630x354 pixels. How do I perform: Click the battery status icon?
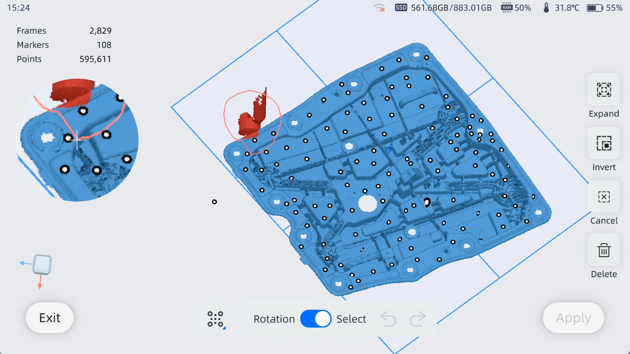click(594, 8)
